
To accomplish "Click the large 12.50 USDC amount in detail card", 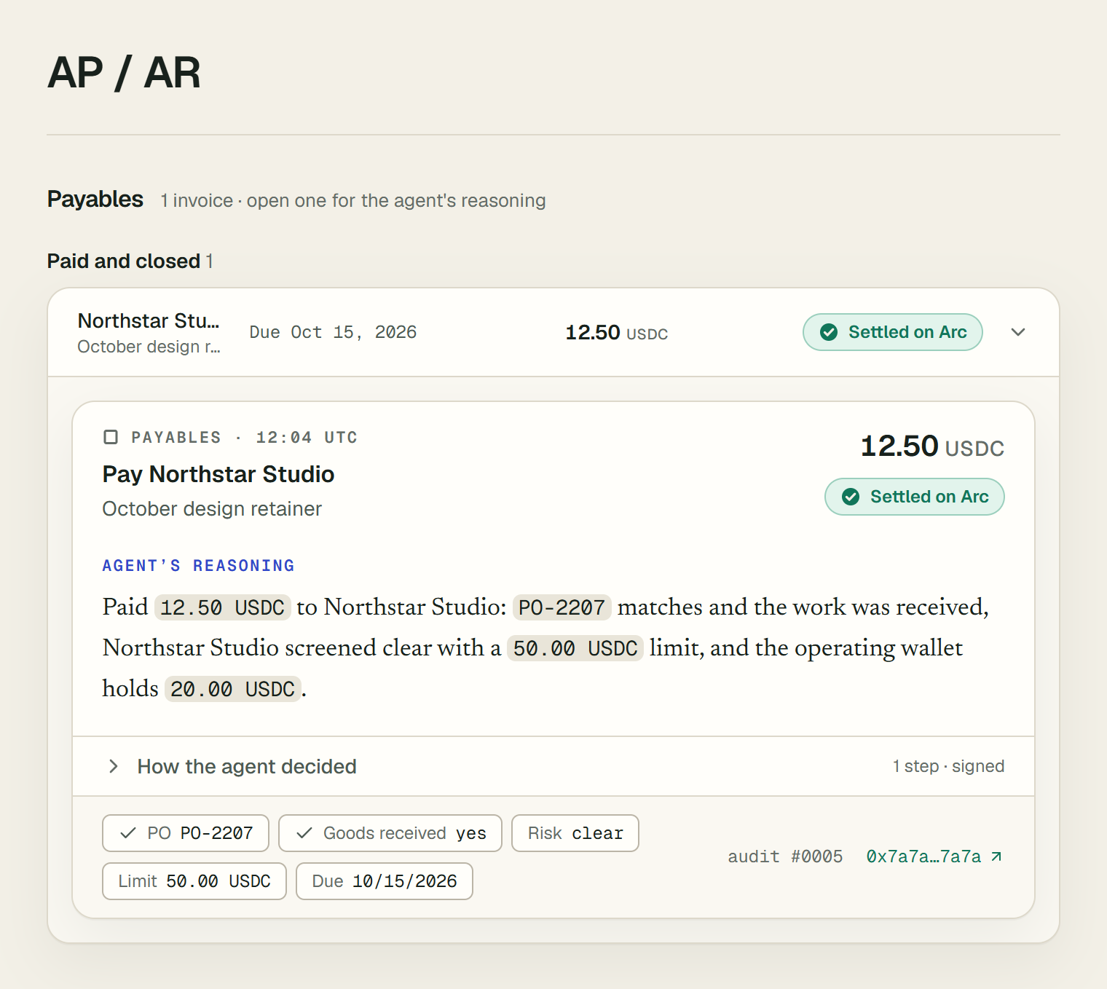I will pyautogui.click(x=932, y=446).
